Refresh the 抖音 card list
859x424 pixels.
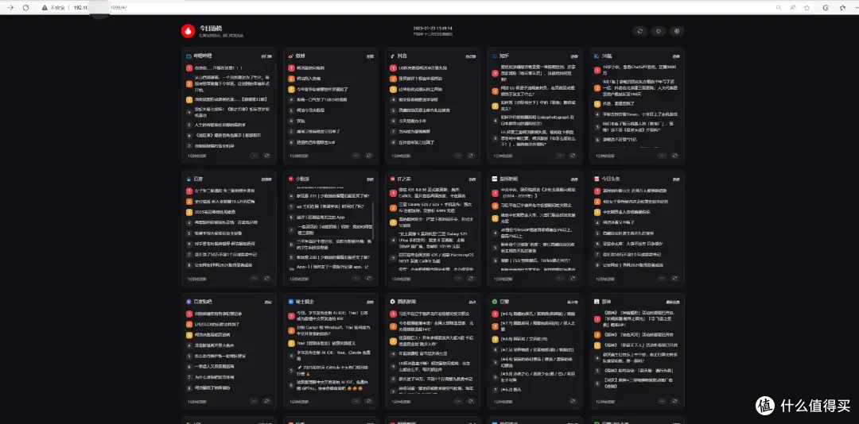tap(471, 156)
